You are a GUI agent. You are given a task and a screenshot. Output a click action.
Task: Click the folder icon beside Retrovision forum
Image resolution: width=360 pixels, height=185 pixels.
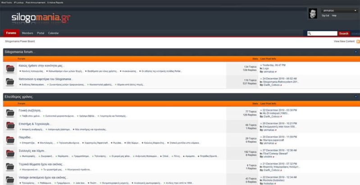10,82
